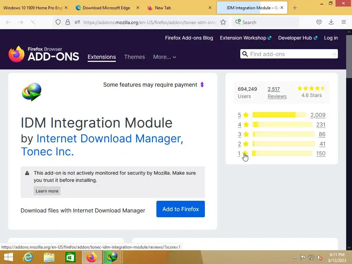Open the 41 two-star reviews count
This screenshot has width=352, height=264.
[x=322, y=144]
